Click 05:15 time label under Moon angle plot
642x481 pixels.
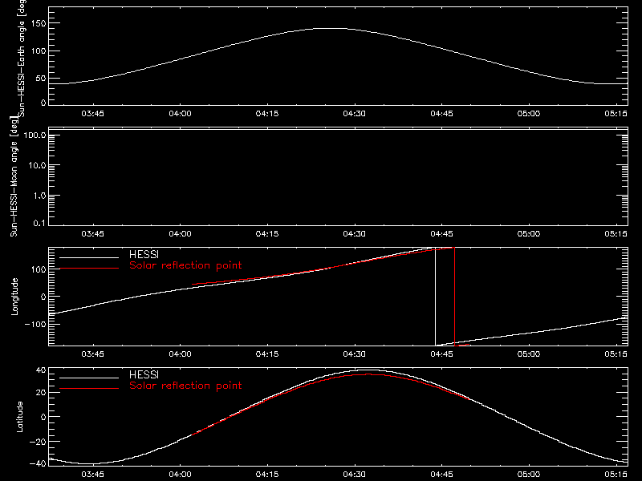(616, 234)
